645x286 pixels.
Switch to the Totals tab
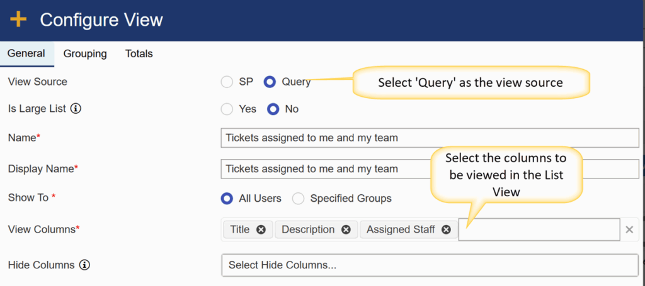(139, 54)
